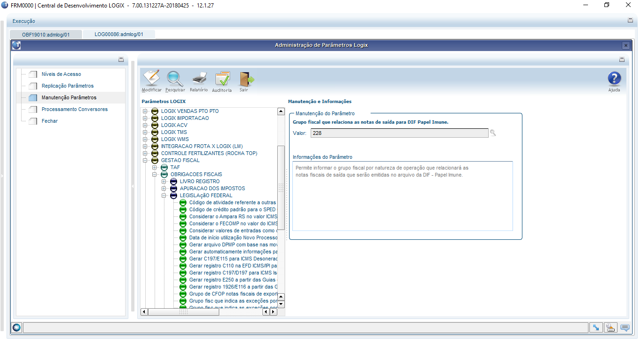Select 'Data de início utilização Novo Processo' parameter
The image size is (640, 341).
click(x=233, y=237)
